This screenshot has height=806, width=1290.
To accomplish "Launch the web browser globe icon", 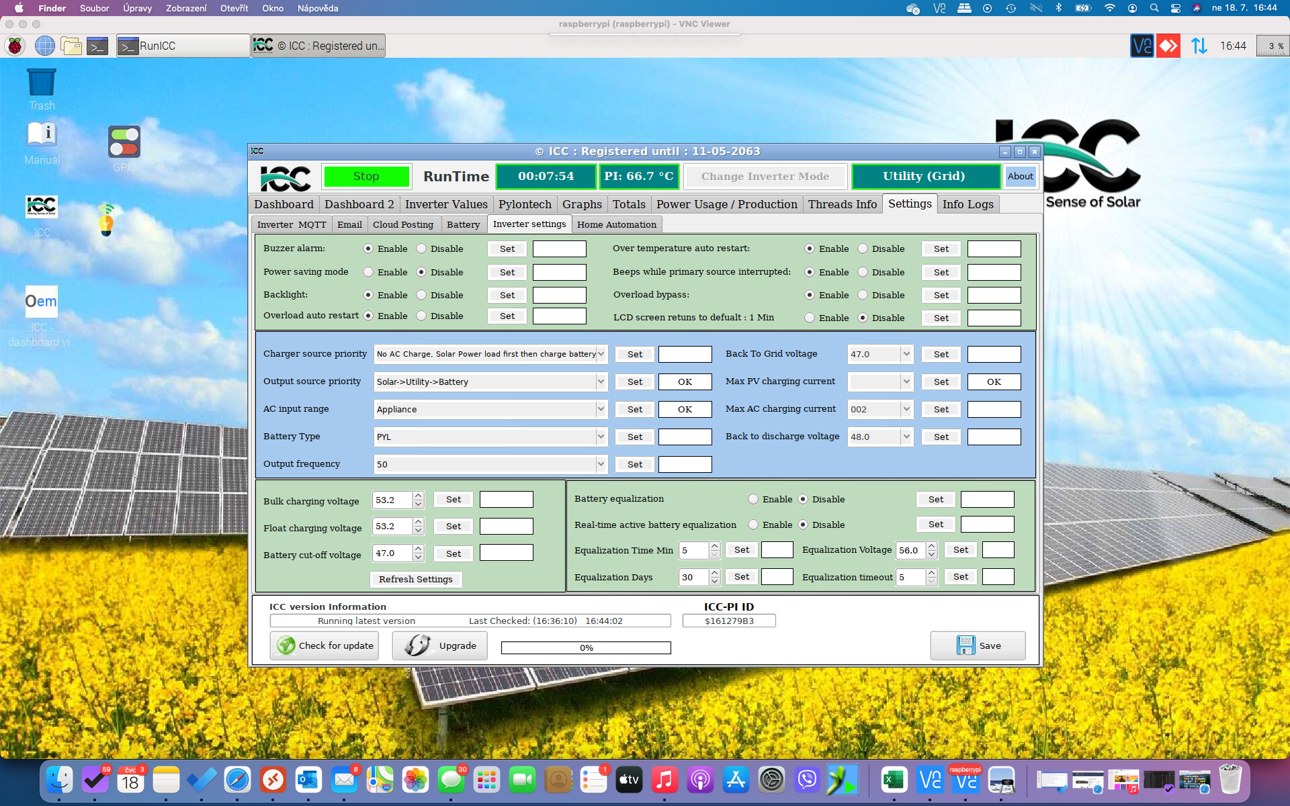I will pyautogui.click(x=44, y=46).
